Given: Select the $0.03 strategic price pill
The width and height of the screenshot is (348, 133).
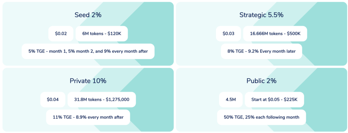Looking at the screenshot, I should (x=228, y=33).
